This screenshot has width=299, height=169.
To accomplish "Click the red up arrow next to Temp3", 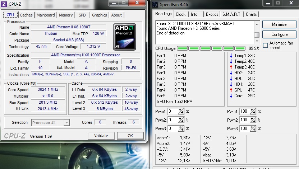I will pyautogui.click(x=231, y=67).
